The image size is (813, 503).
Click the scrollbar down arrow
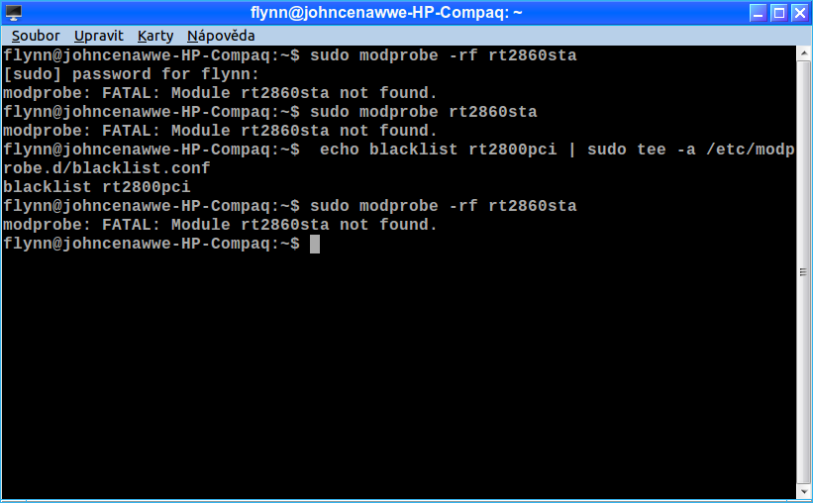pyautogui.click(x=804, y=491)
